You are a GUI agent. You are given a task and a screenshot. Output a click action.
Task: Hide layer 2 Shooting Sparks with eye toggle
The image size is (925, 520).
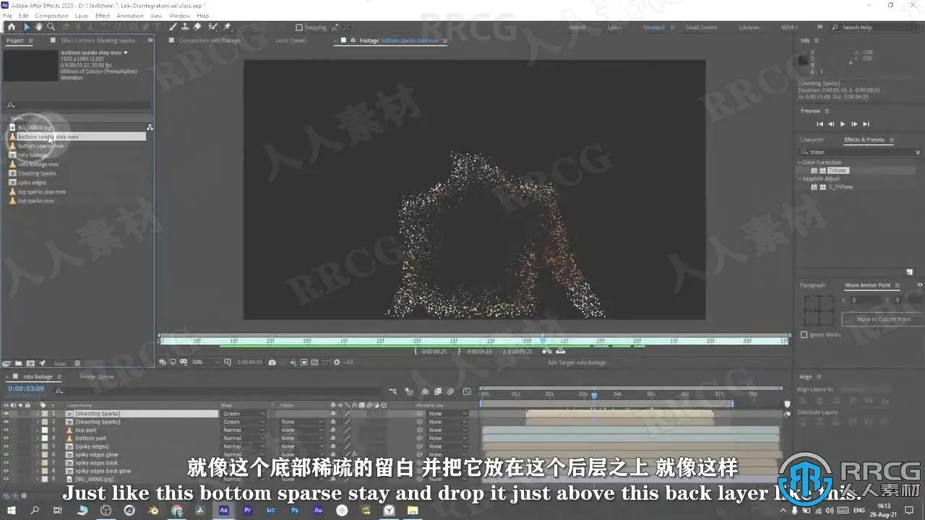tap(6, 422)
